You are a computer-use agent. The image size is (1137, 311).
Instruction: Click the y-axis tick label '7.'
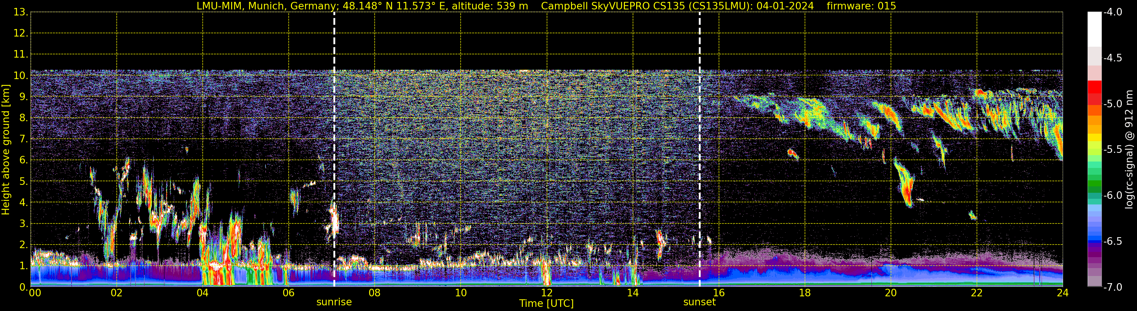(24, 139)
